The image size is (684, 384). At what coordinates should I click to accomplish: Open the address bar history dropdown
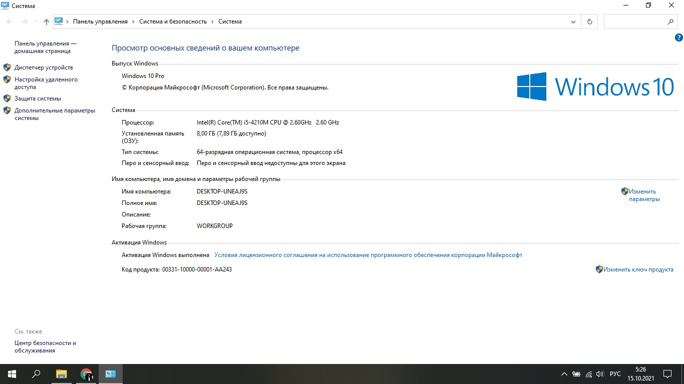573,21
